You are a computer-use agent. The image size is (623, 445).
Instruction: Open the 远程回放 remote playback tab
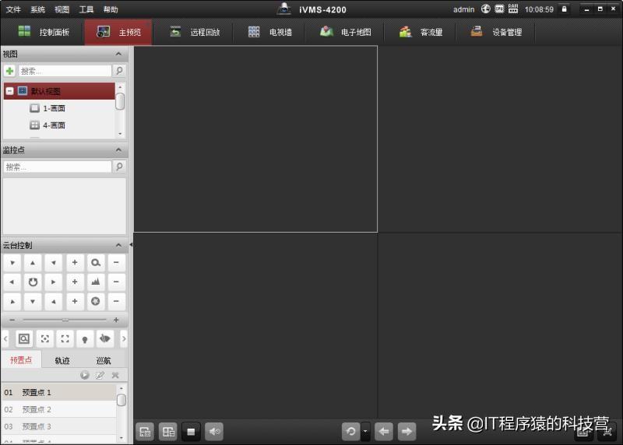(195, 32)
